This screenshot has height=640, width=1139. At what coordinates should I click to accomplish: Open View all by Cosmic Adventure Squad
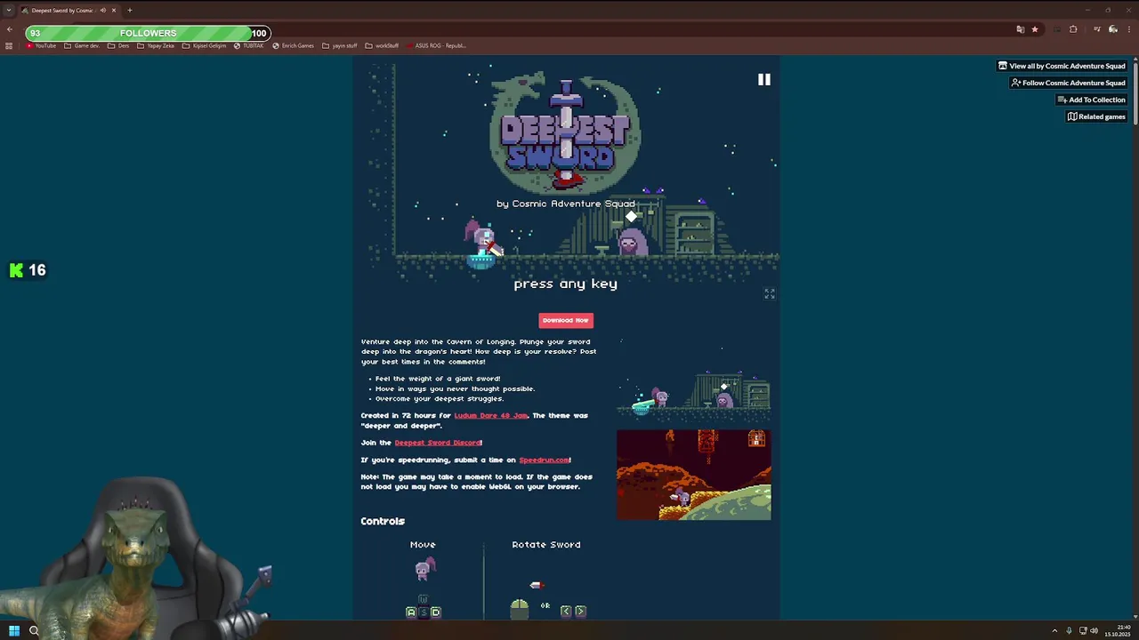1062,66
